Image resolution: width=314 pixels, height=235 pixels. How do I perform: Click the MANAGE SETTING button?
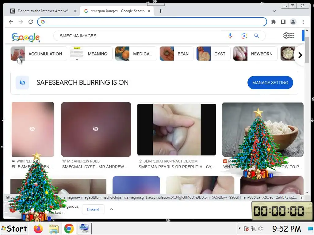point(270,83)
